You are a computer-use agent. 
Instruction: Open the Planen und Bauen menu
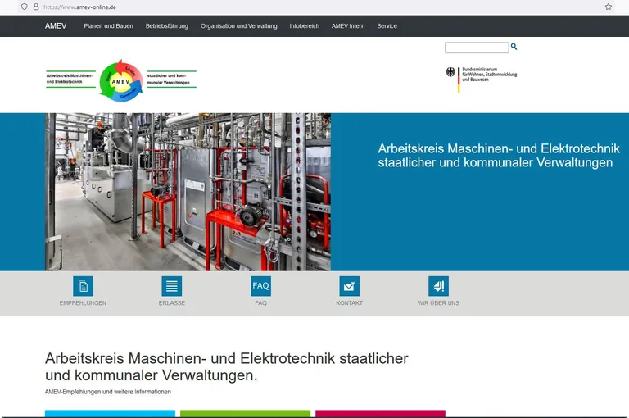pos(108,26)
